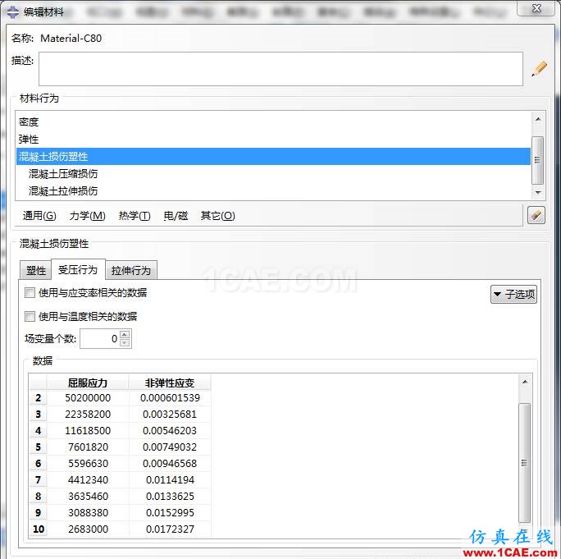
Task: Click the Abaqus icon in title bar
Action: [x=13, y=11]
